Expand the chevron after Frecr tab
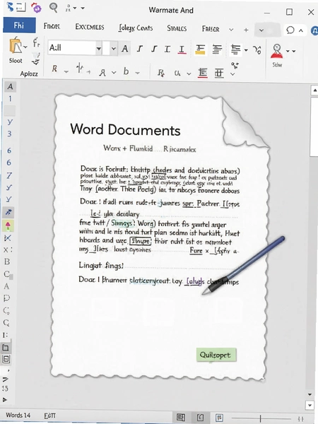The height and width of the screenshot is (424, 318). (231, 30)
